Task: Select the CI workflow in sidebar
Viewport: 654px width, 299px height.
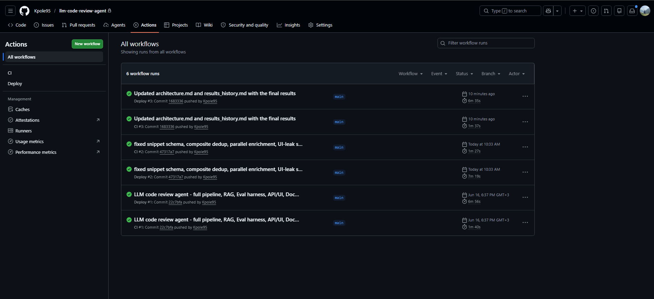Action: tap(54, 73)
